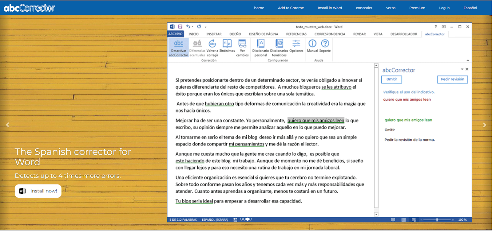Click the Word app icon in title bar
The height and width of the screenshot is (240, 492).
tap(172, 27)
